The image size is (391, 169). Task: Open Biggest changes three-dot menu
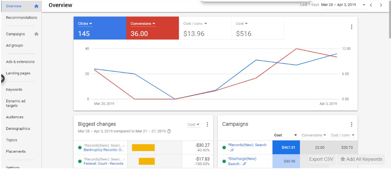click(207, 124)
